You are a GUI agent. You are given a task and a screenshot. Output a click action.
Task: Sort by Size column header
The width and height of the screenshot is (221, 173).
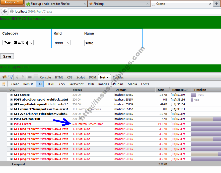(162, 90)
